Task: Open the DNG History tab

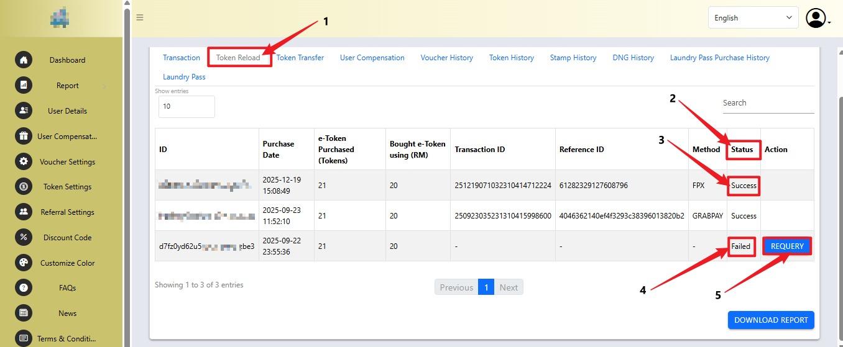Action: coord(633,58)
